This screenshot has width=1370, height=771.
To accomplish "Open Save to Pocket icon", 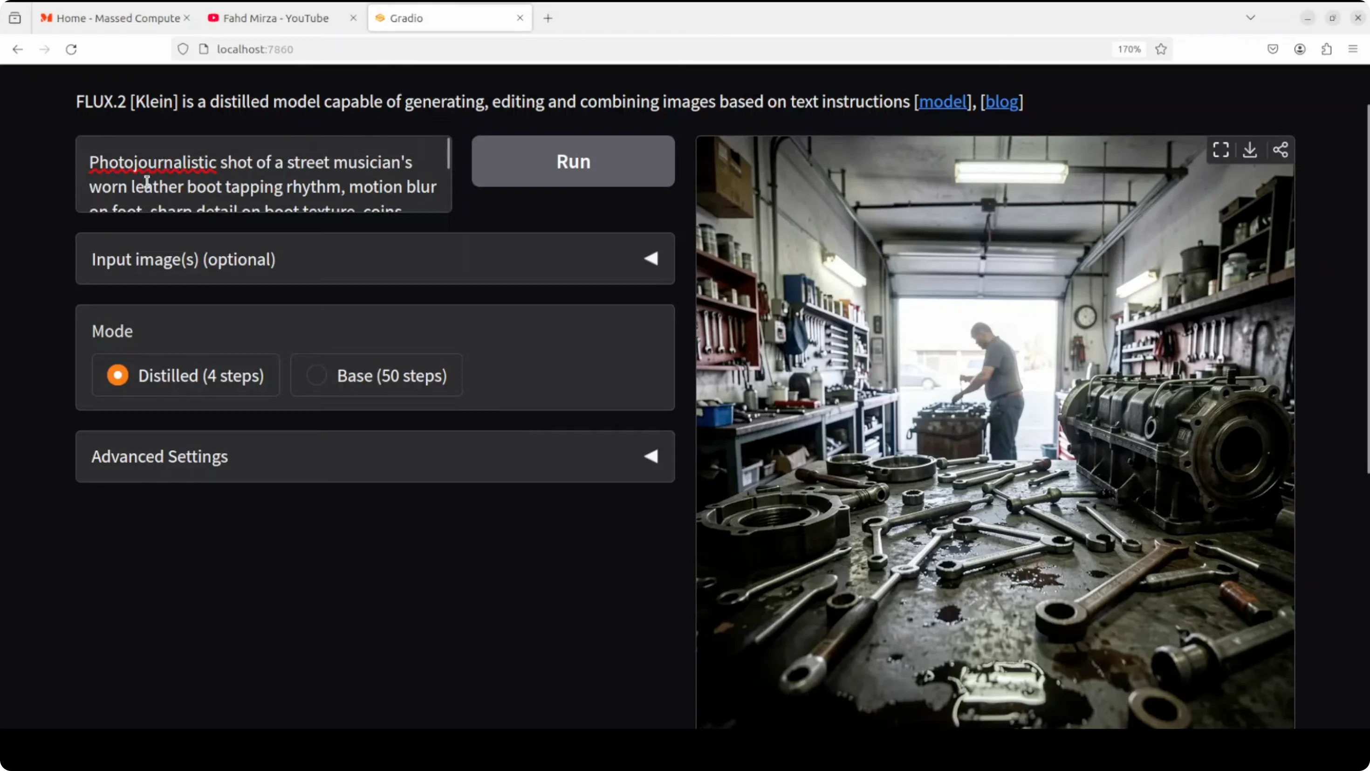I will pyautogui.click(x=1273, y=49).
